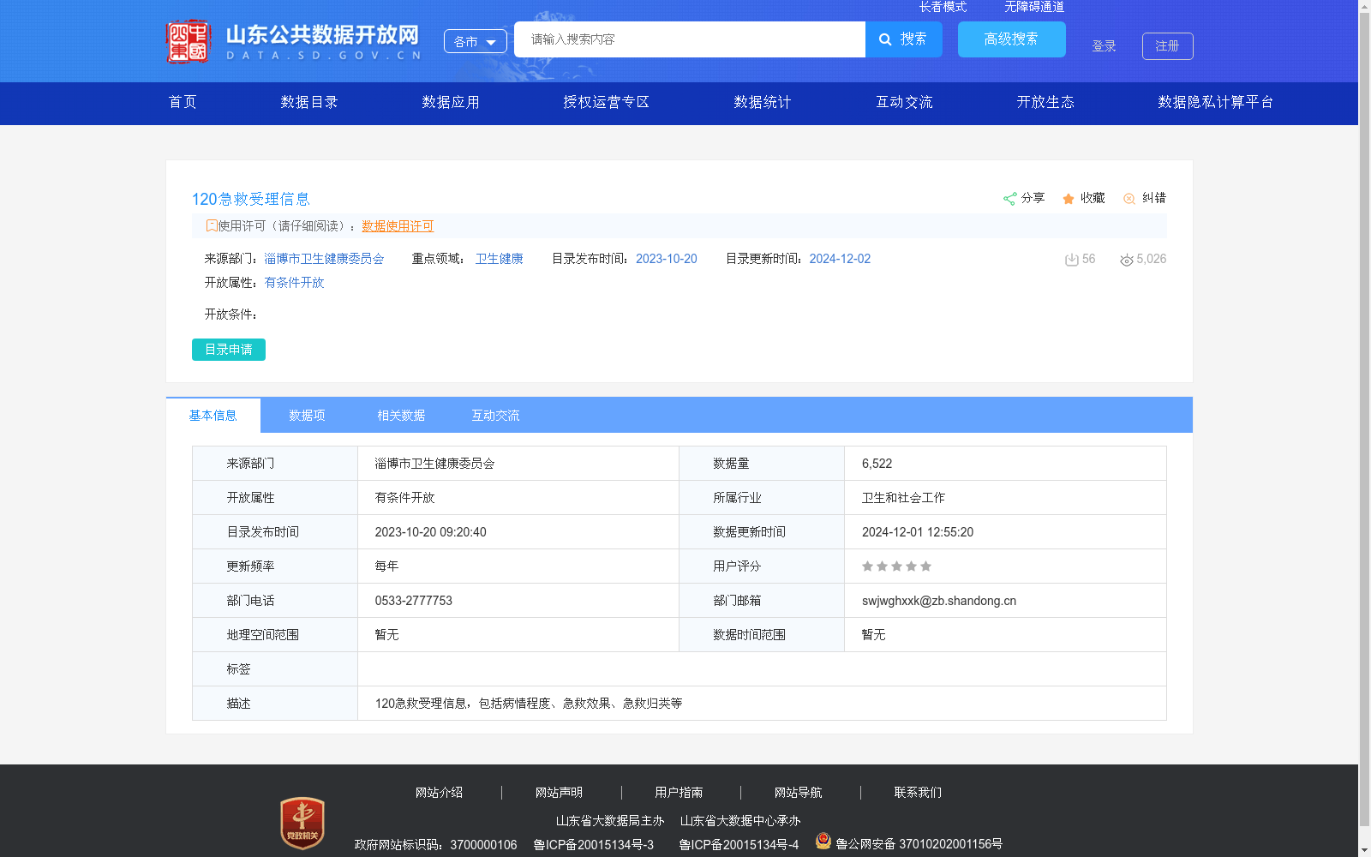Click the star favorite icon by 收藏
Image resolution: width=1371 pixels, height=857 pixels.
coord(1069,199)
